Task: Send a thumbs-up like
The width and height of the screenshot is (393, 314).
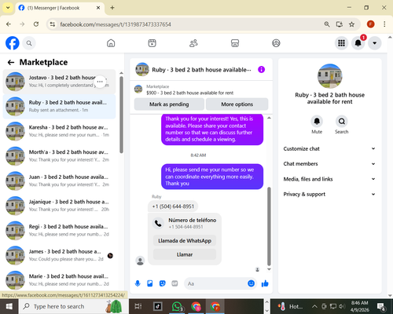Action: pyautogui.click(x=265, y=283)
